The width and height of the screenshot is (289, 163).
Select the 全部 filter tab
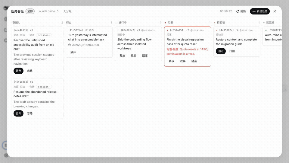(30, 11)
